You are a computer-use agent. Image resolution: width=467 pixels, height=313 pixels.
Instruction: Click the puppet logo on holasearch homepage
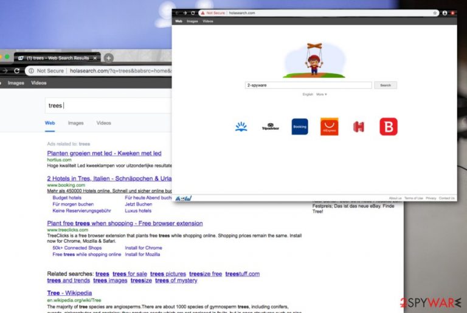point(314,60)
